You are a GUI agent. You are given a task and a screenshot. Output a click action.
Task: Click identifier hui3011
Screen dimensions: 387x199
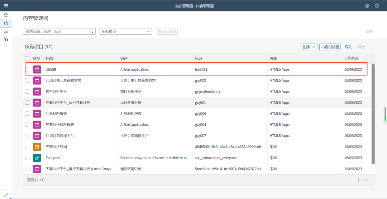201,70
